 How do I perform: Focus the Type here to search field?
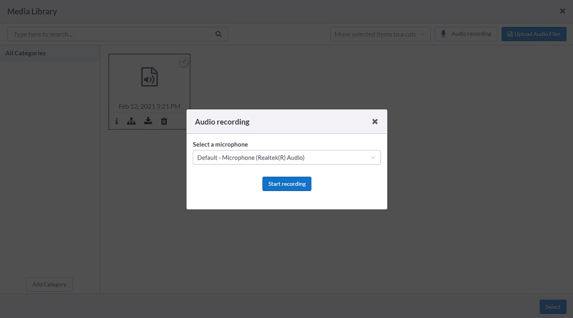(117, 34)
